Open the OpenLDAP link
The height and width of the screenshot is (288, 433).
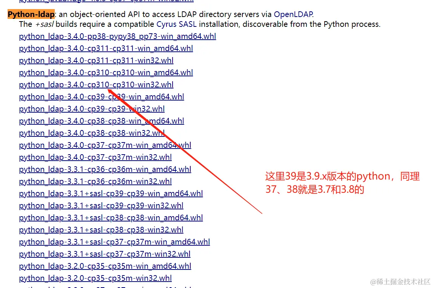(293, 14)
